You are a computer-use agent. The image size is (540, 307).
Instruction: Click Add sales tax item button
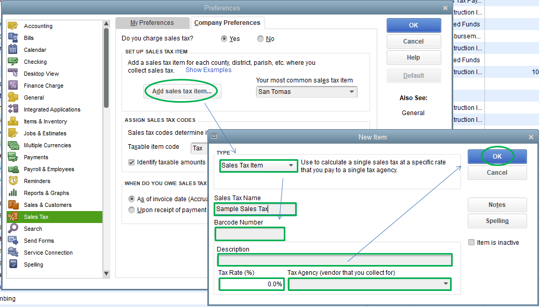point(182,91)
